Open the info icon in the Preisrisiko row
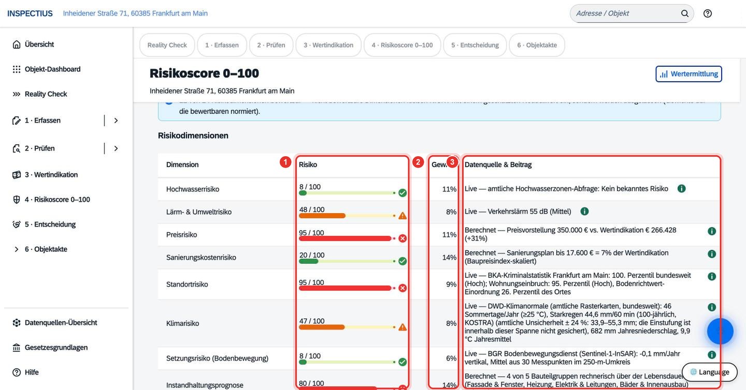This screenshot has height=390, width=746. pos(712,231)
